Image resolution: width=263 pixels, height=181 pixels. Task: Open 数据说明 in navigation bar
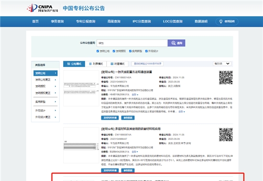(201, 22)
